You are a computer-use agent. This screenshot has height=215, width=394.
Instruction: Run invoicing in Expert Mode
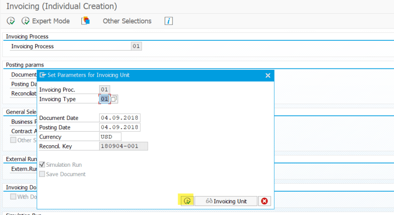(x=46, y=21)
